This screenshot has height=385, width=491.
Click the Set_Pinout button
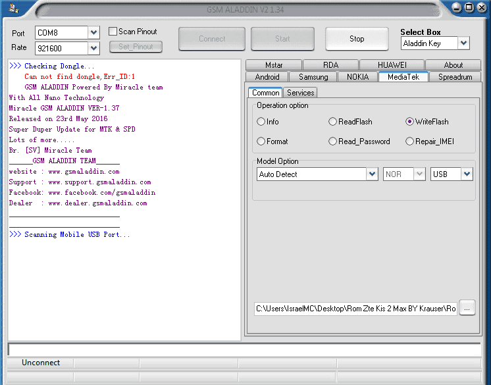136,47
